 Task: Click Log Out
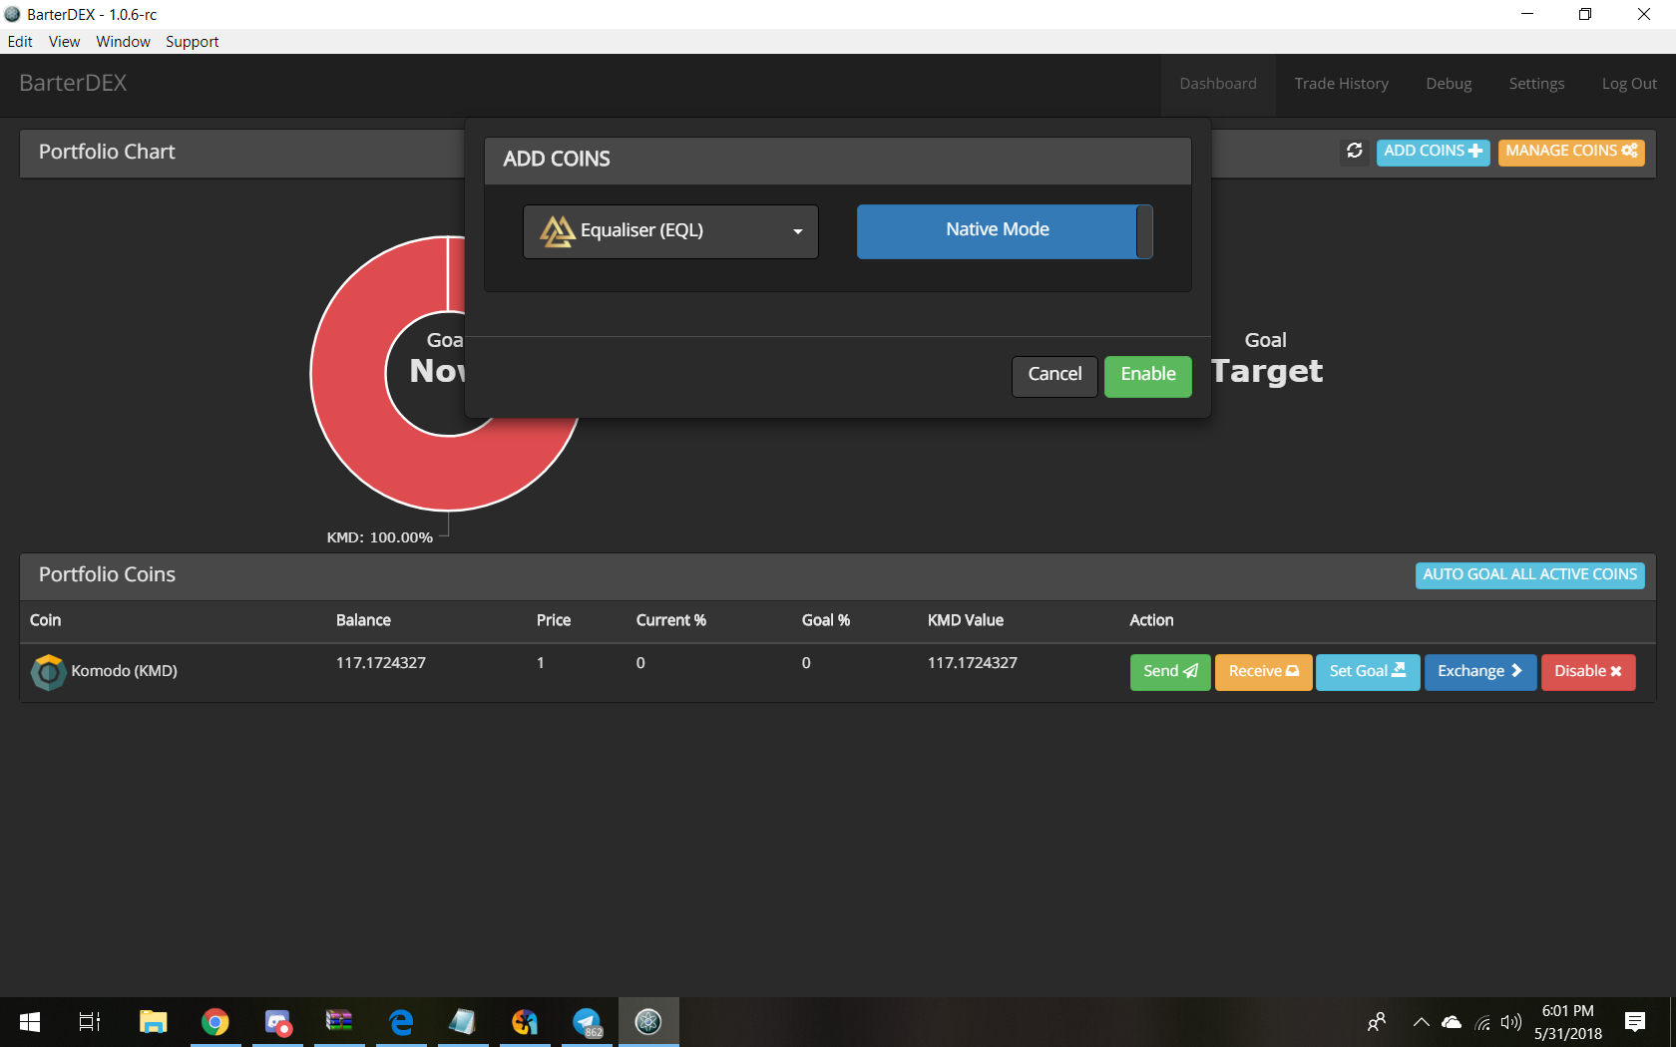(1629, 84)
